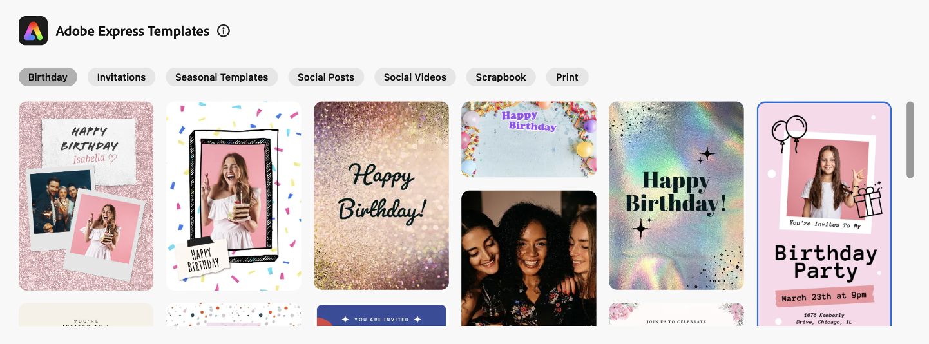Viewport: 929px width, 344px height.
Task: Open the Seasonal Templates category
Action: 222,77
